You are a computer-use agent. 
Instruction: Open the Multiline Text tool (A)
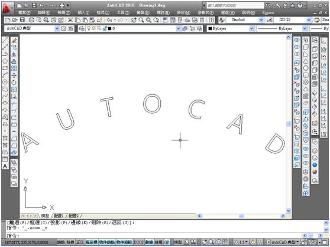pos(5,166)
